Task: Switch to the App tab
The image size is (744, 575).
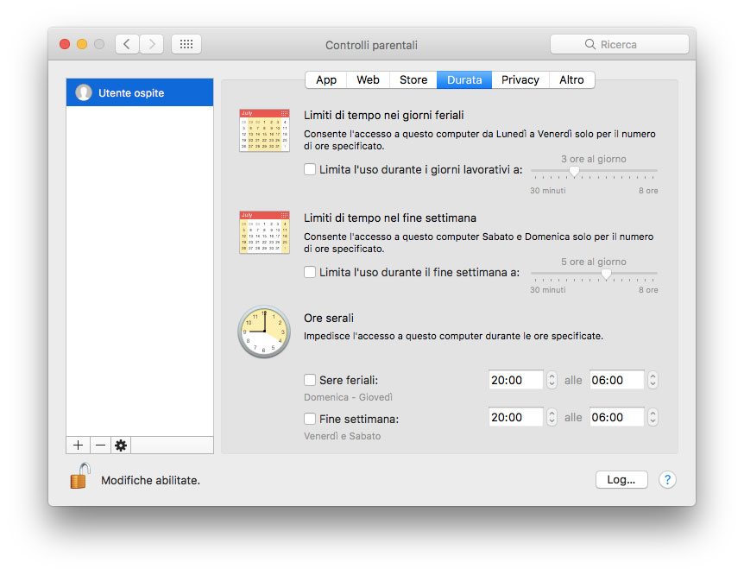Action: [x=326, y=79]
